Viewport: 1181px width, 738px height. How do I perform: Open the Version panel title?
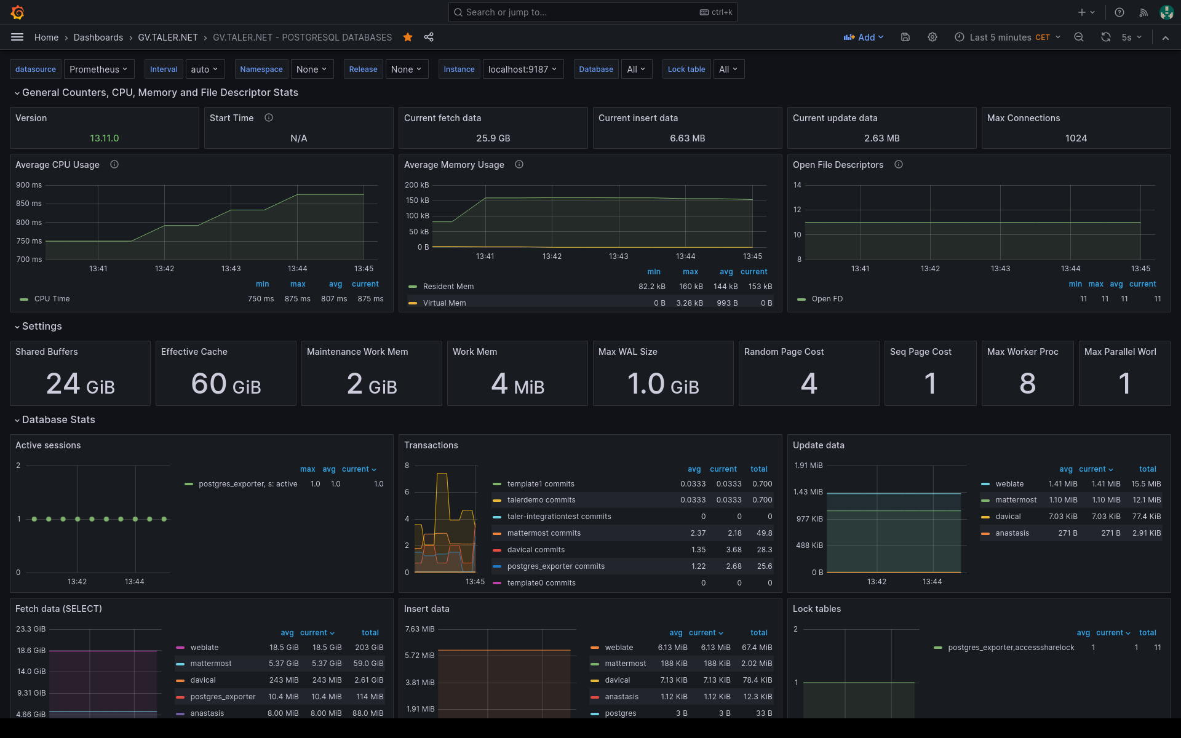pos(31,118)
